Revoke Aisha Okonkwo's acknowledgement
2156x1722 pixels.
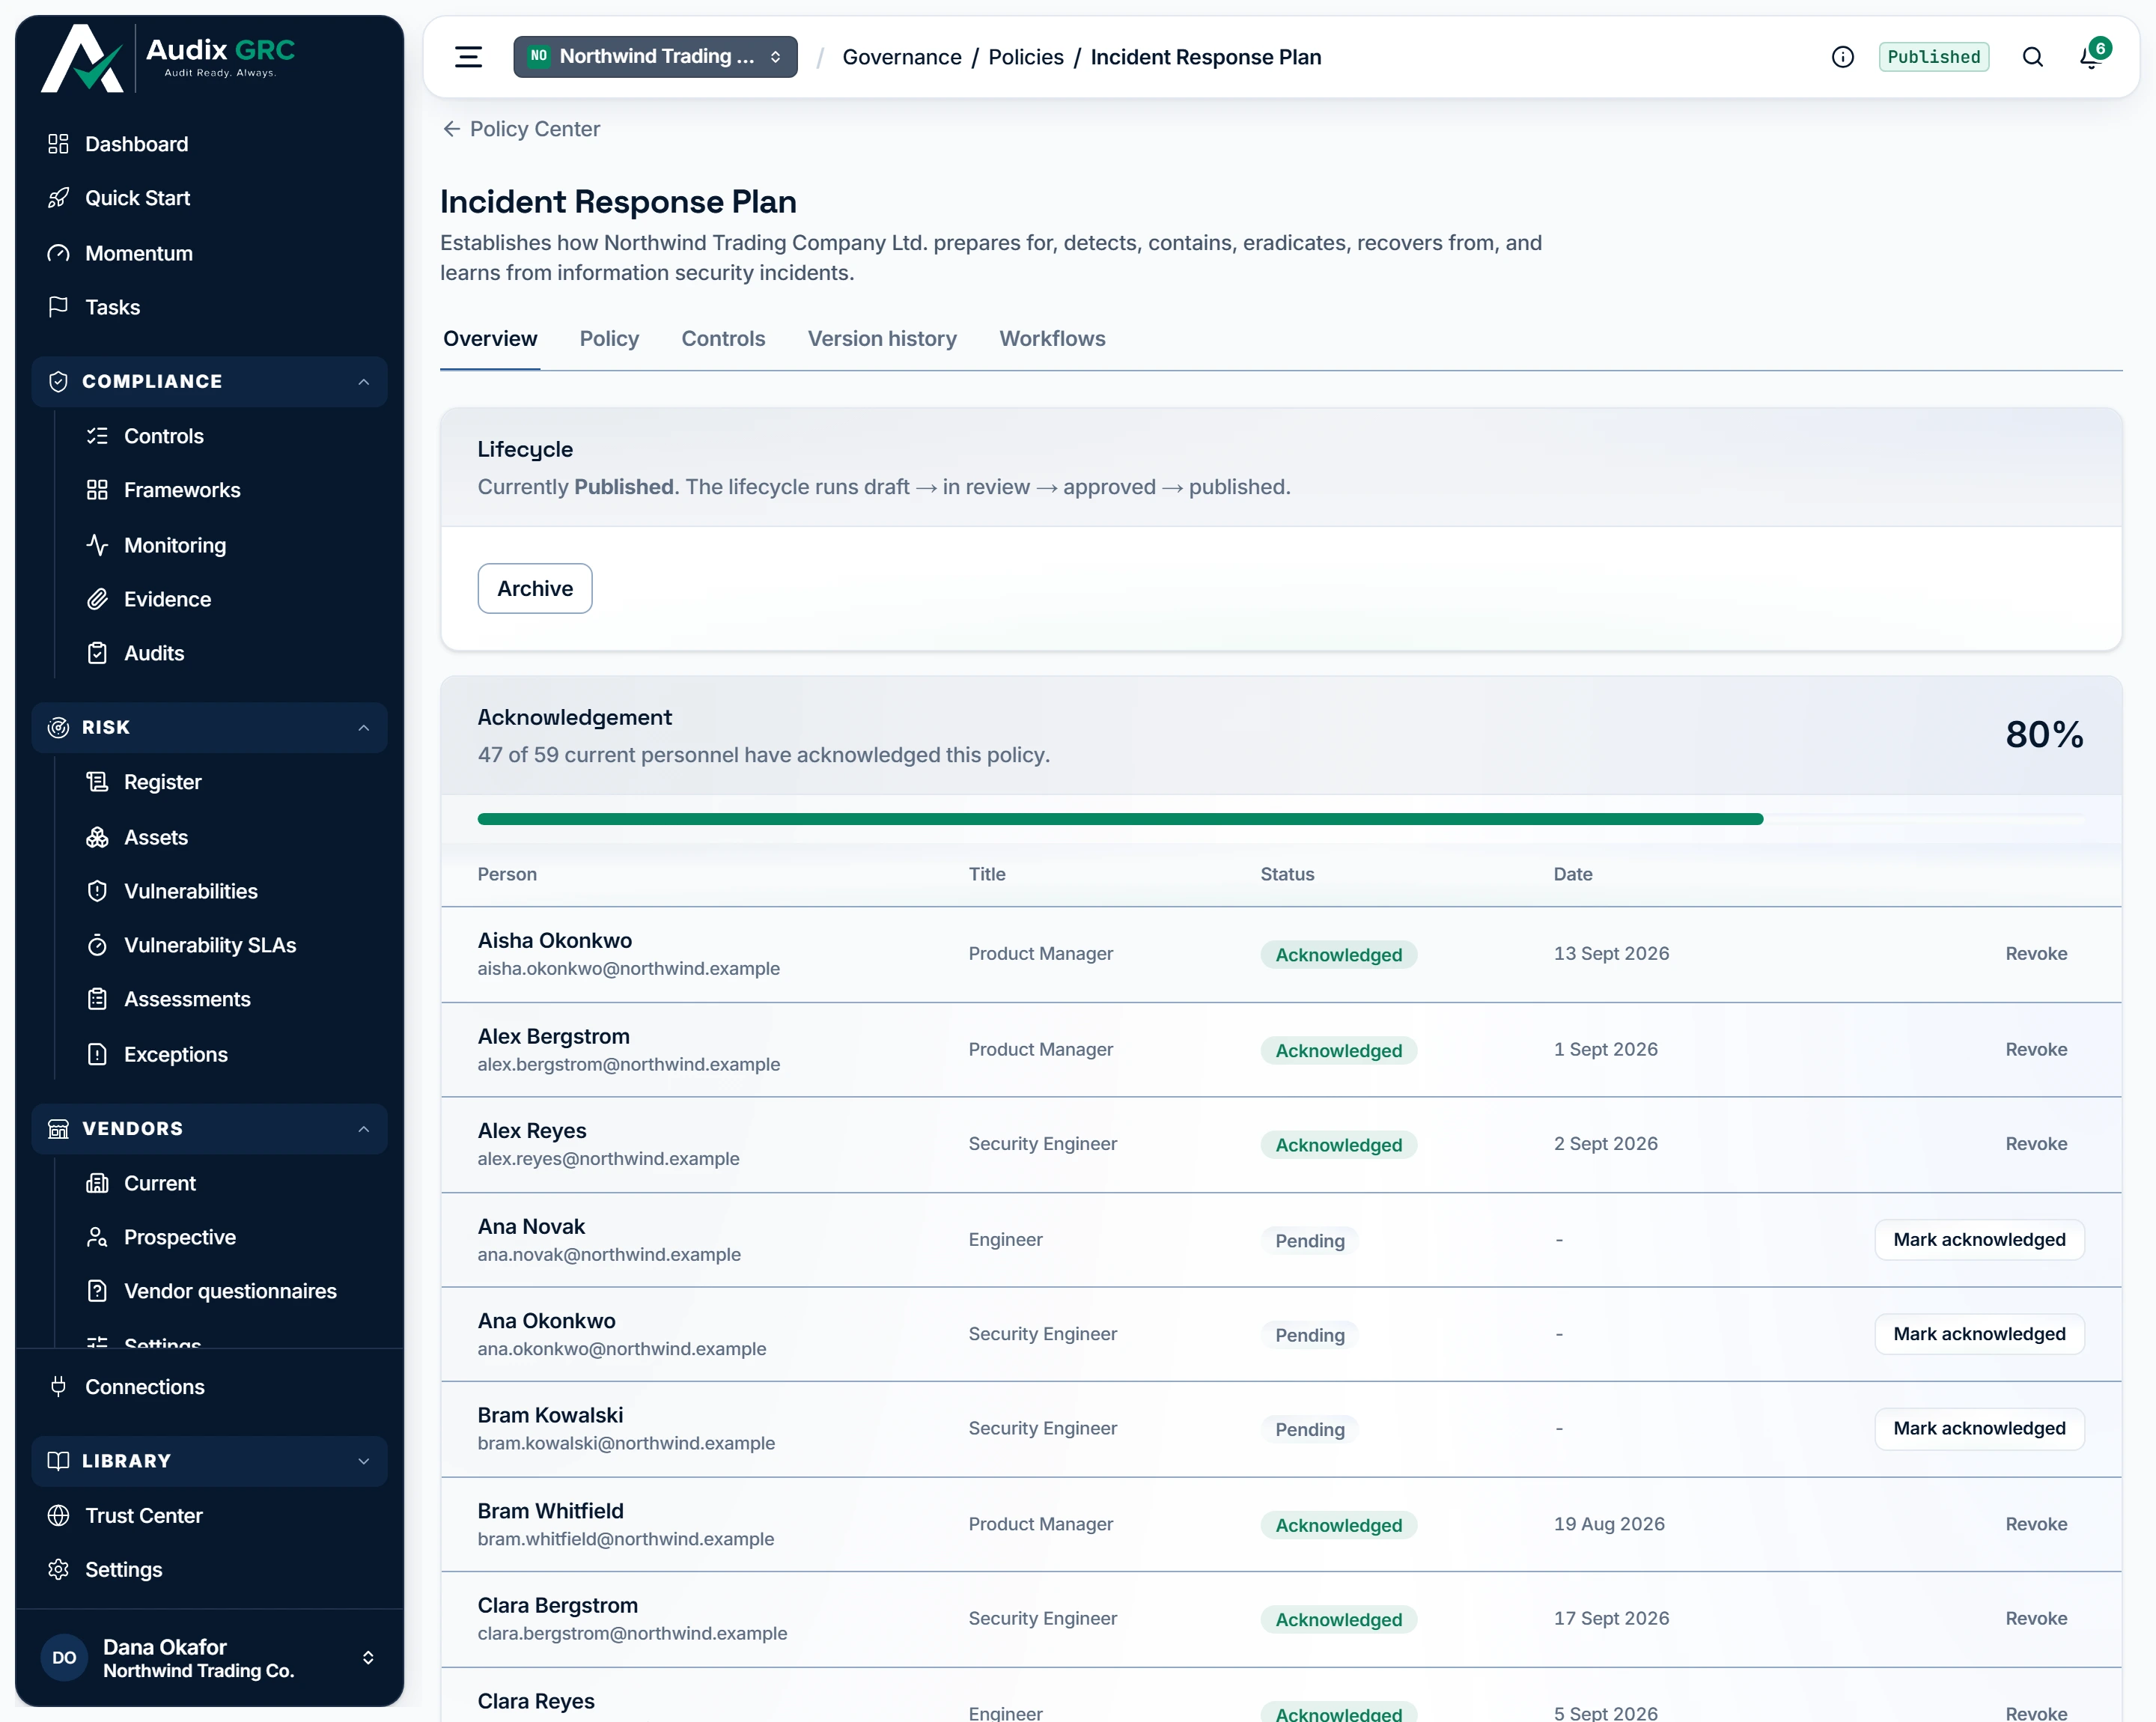coord(2036,954)
